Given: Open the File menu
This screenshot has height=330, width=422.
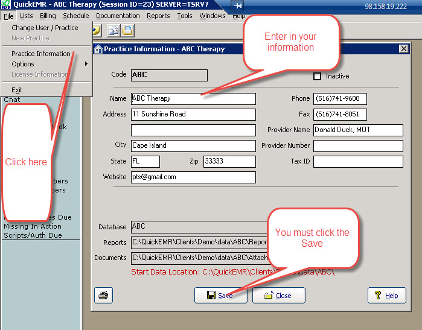Looking at the screenshot, I should (x=8, y=16).
